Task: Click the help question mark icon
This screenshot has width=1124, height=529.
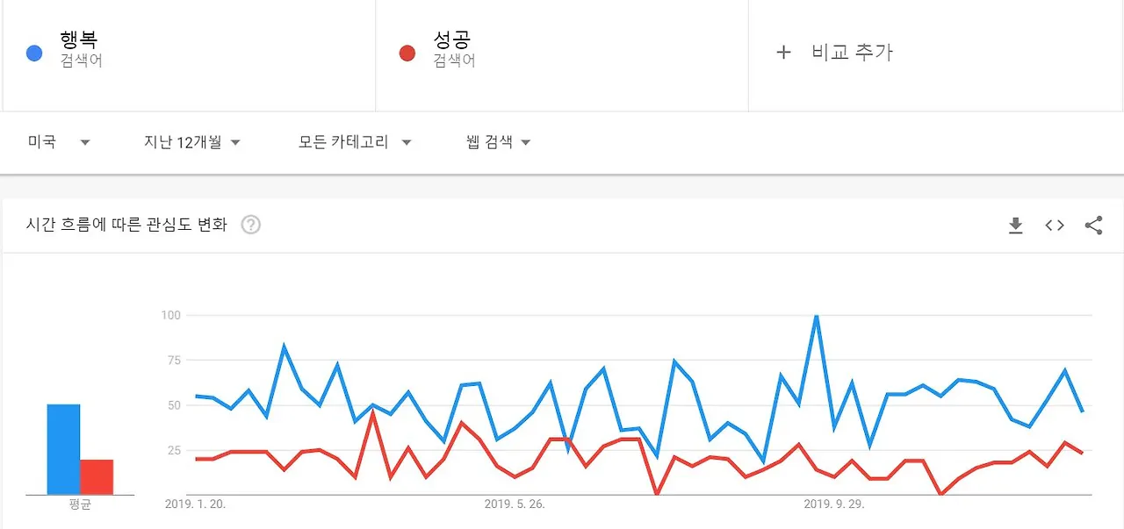Action: pos(250,225)
